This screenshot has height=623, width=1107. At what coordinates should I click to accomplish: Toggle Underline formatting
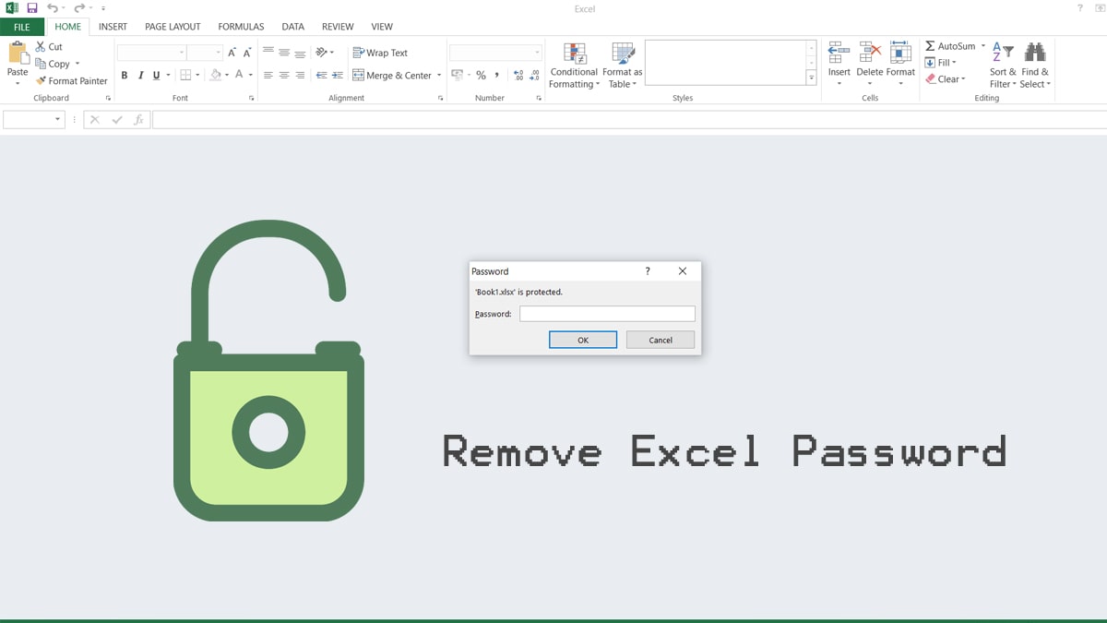(156, 76)
